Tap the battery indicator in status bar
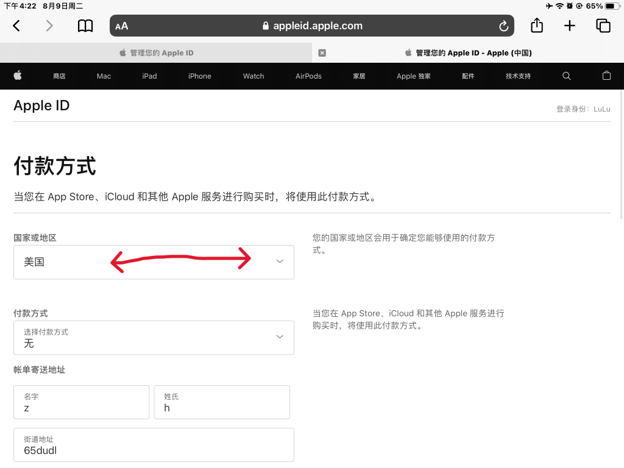624x468 pixels. pos(612,6)
